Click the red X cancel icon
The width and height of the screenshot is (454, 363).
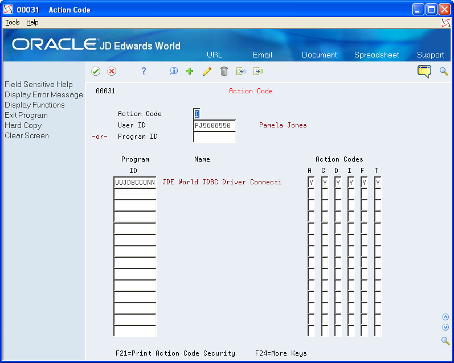click(x=112, y=71)
